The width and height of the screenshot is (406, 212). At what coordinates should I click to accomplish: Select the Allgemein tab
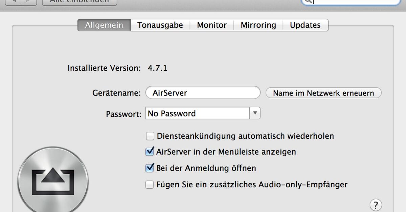point(104,25)
